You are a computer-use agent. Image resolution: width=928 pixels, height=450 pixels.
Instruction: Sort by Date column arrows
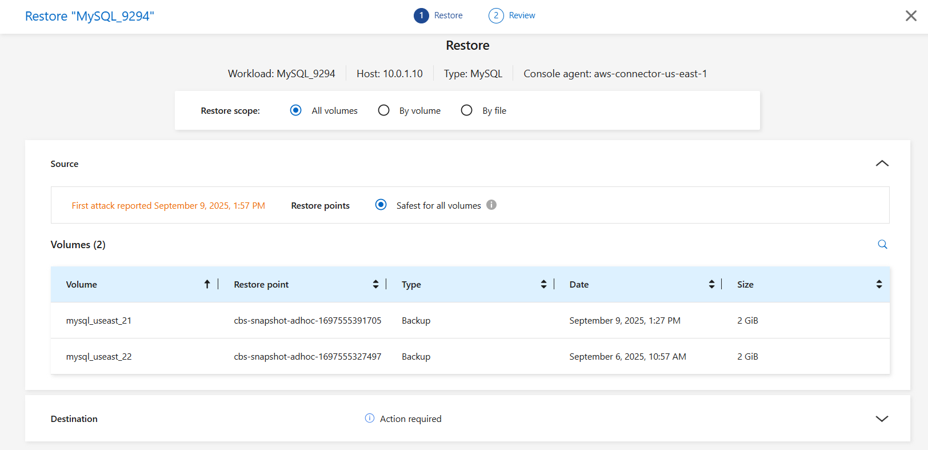[711, 284]
